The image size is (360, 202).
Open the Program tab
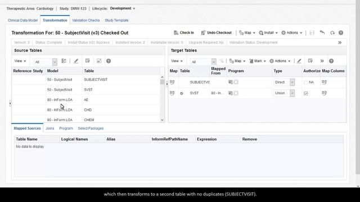pos(66,128)
